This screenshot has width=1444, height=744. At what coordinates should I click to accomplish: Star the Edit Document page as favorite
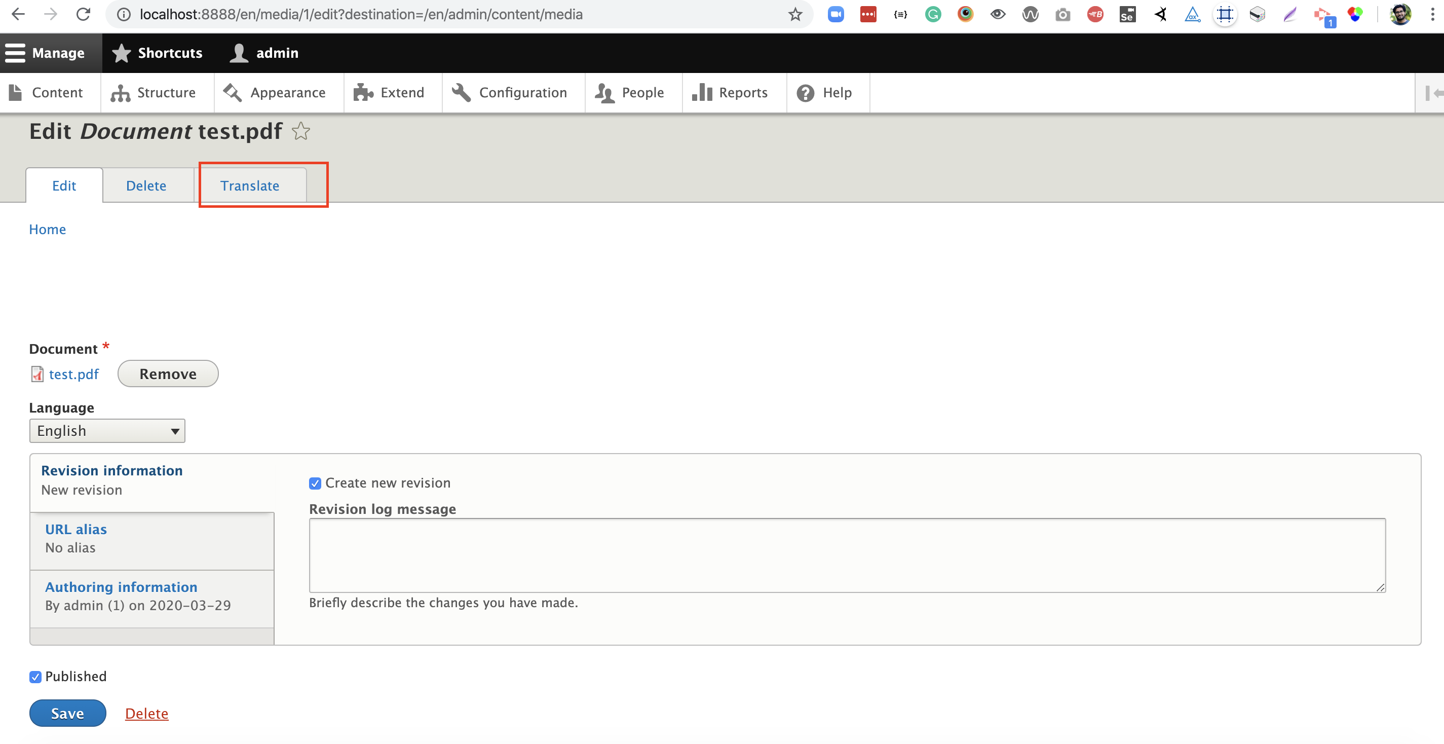301,131
